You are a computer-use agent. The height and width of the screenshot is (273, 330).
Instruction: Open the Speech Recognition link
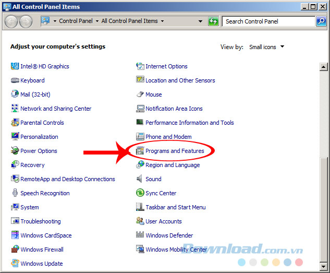click(x=45, y=193)
